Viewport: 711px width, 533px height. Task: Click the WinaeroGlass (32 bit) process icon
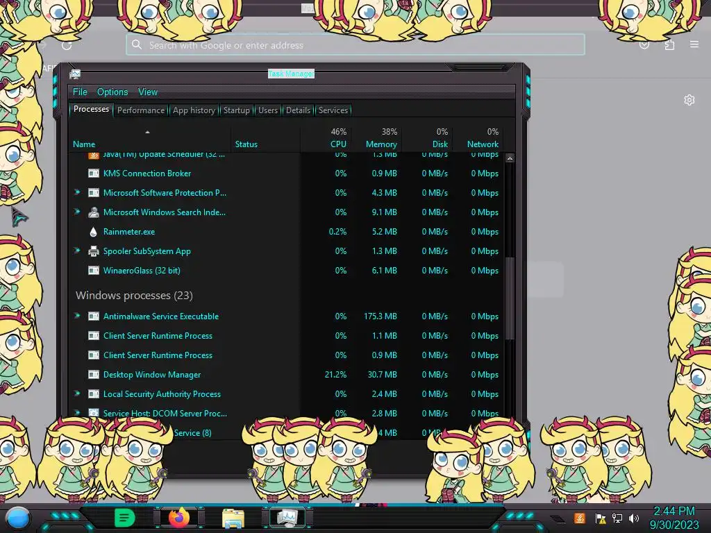(x=94, y=271)
